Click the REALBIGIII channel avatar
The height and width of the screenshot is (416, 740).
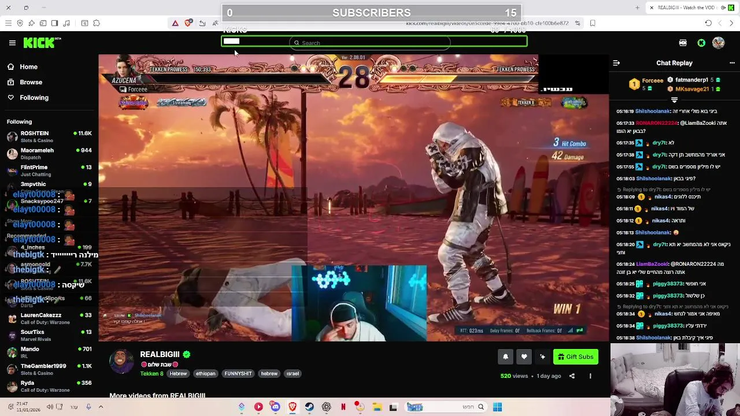121,362
